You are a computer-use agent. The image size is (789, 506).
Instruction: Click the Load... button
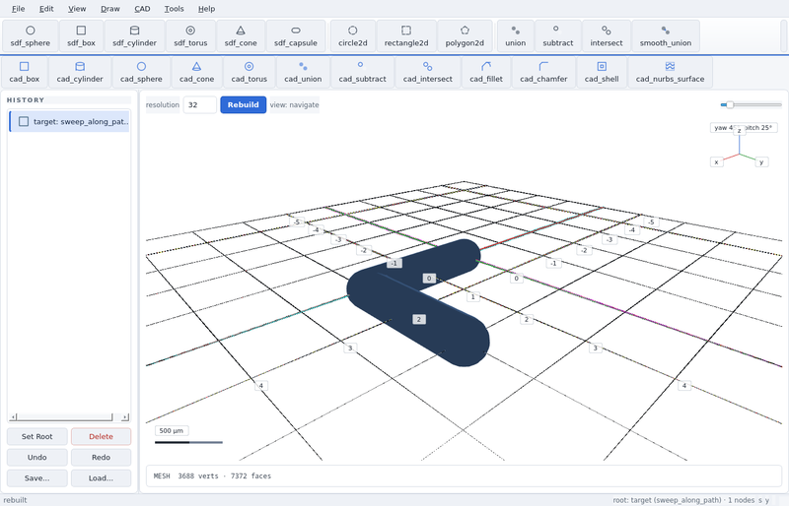101,477
